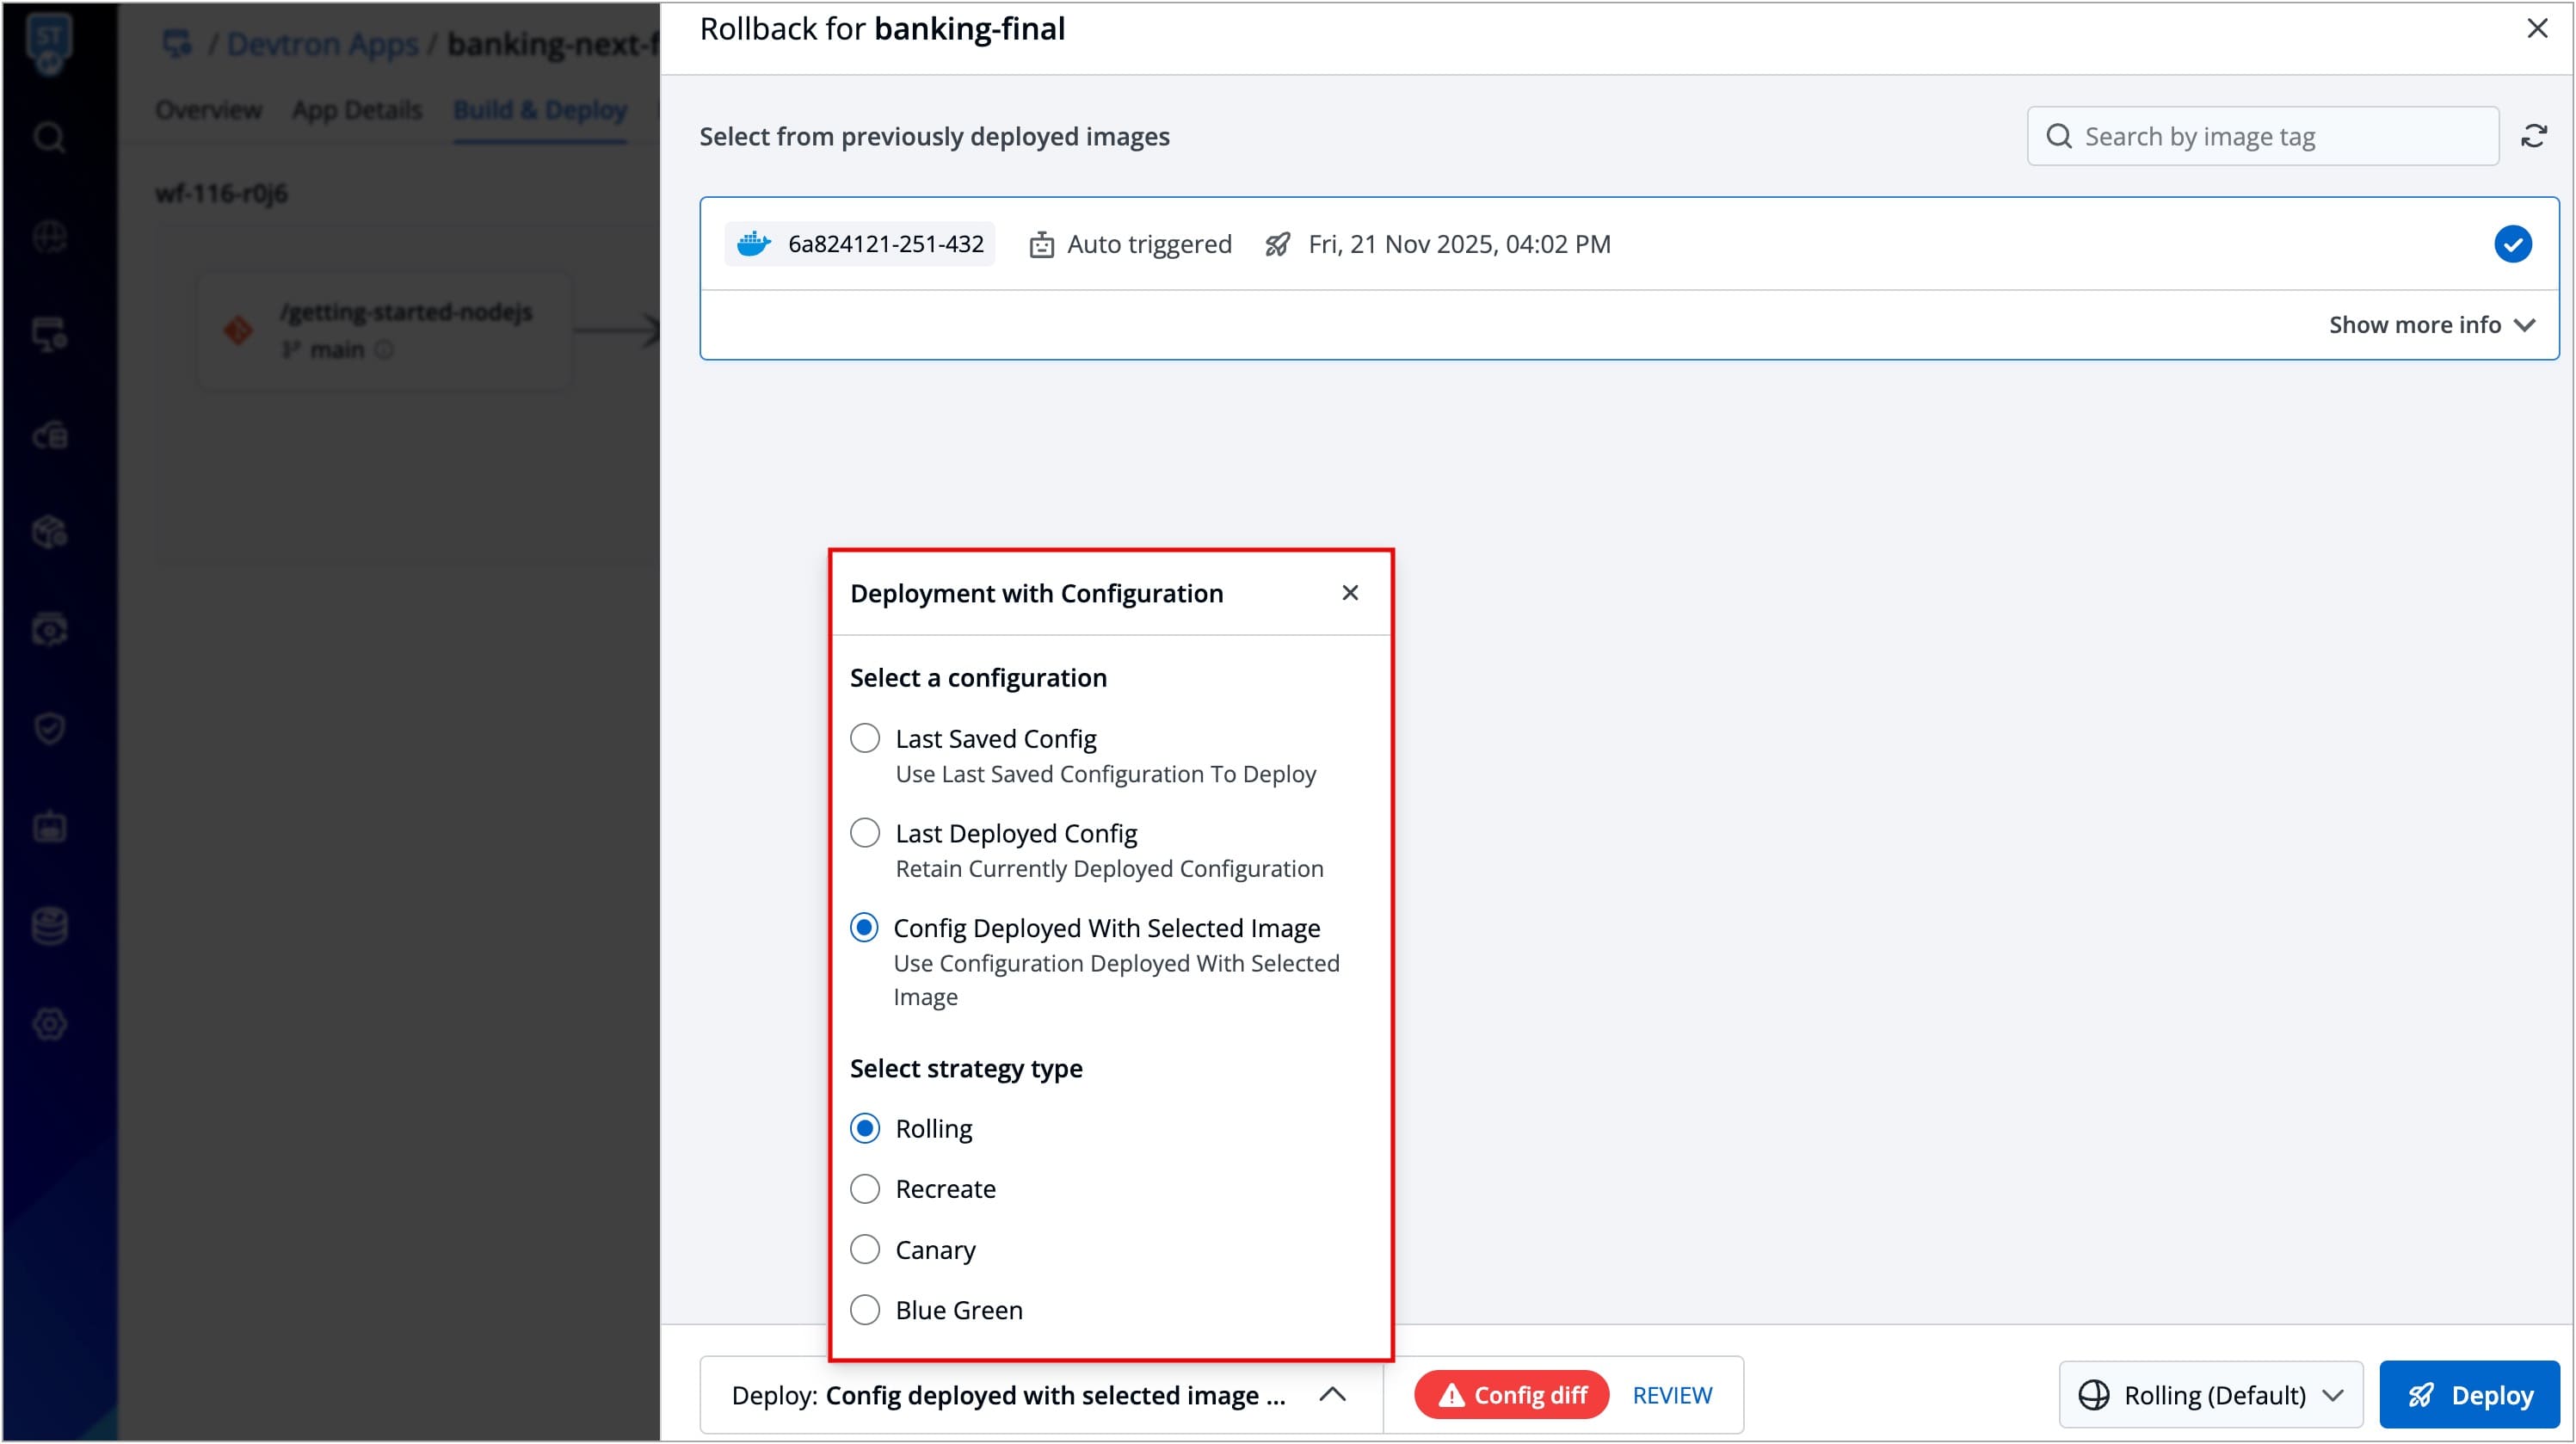Click the search magnifier icon in sidebar
The height and width of the screenshot is (1444, 2576).
pyautogui.click(x=49, y=137)
